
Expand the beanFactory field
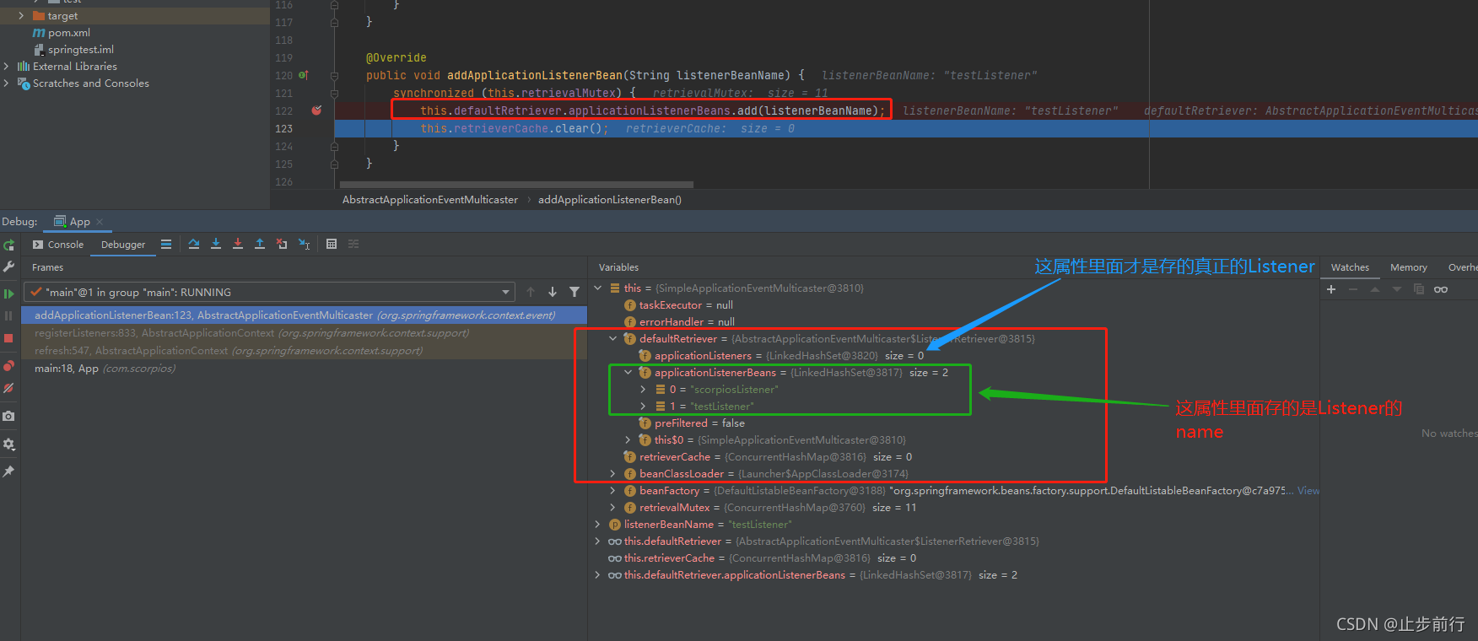coord(613,491)
